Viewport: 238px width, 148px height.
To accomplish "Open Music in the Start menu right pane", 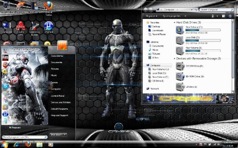I will (54, 75).
